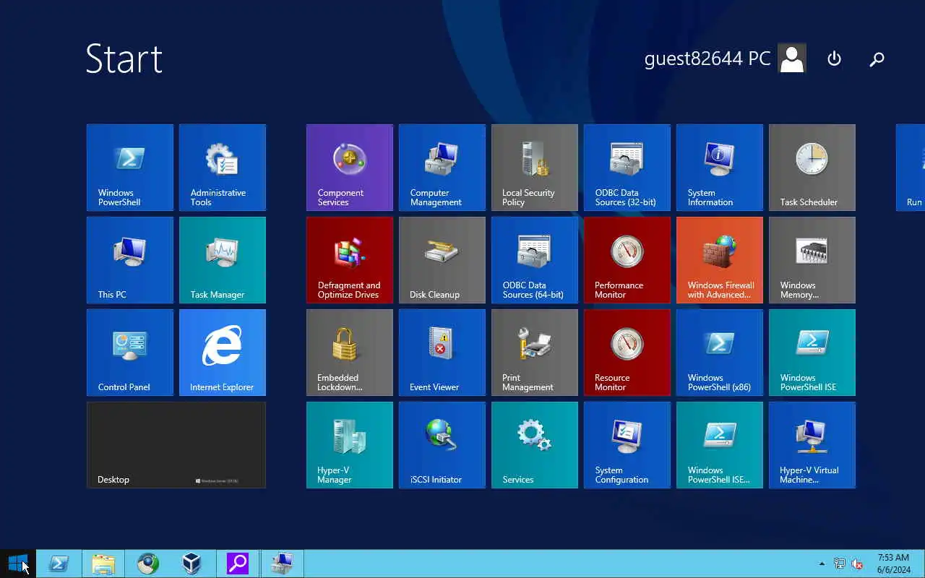Viewport: 925px width, 578px height.
Task: Launch the Hyper-V Manager tile
Action: (350, 445)
